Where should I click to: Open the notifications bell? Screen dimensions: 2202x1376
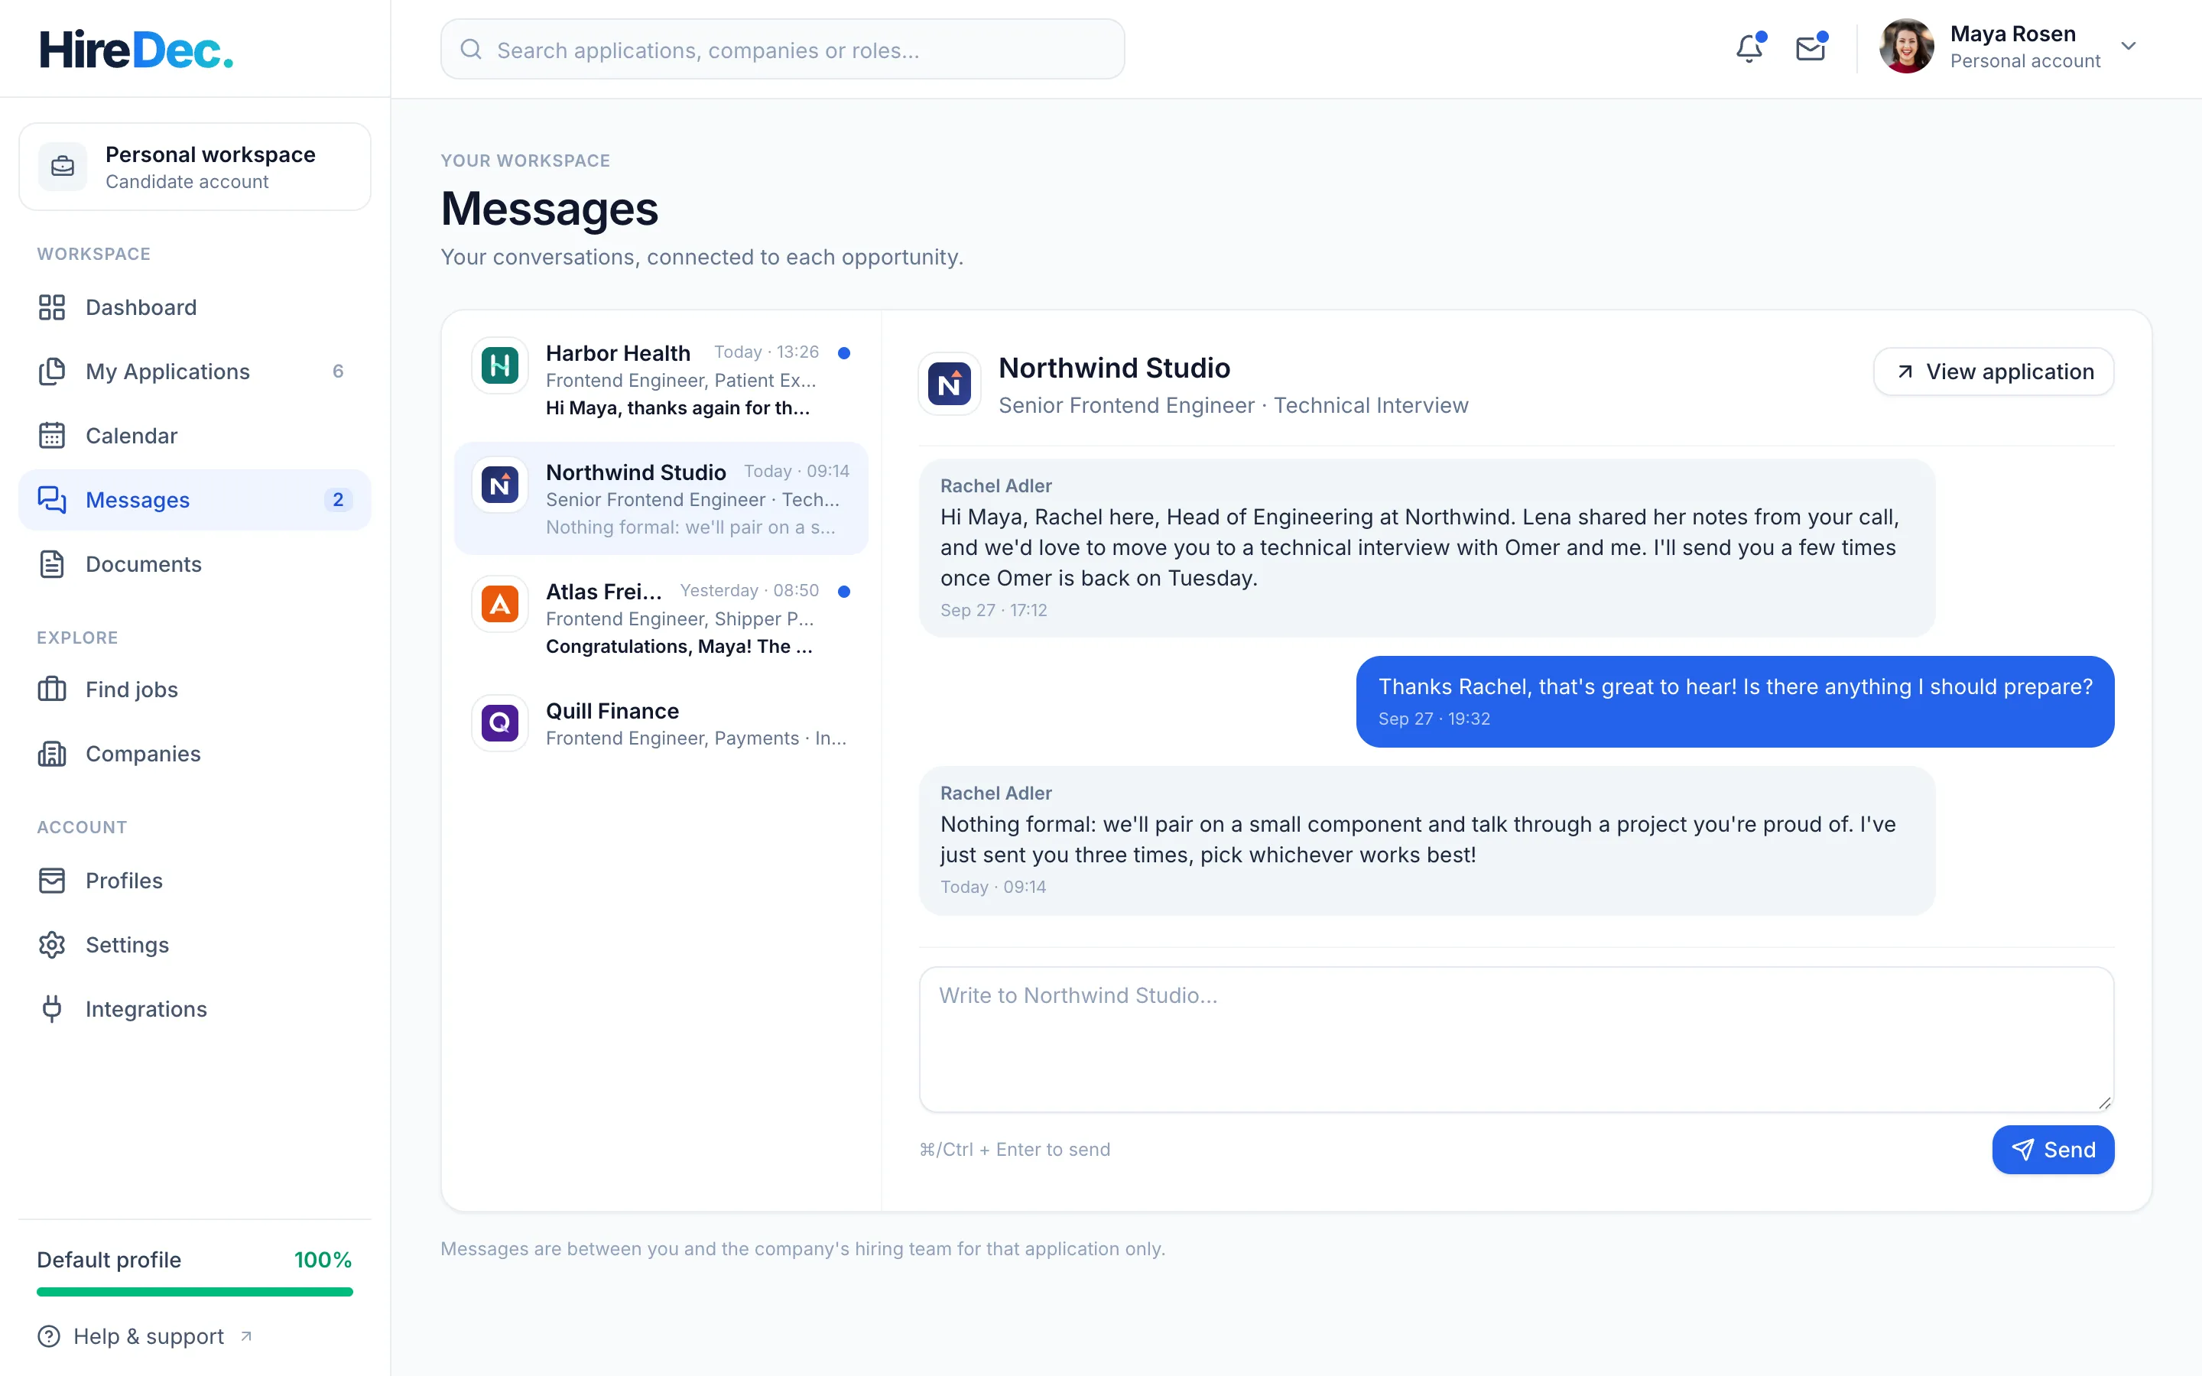[1749, 48]
